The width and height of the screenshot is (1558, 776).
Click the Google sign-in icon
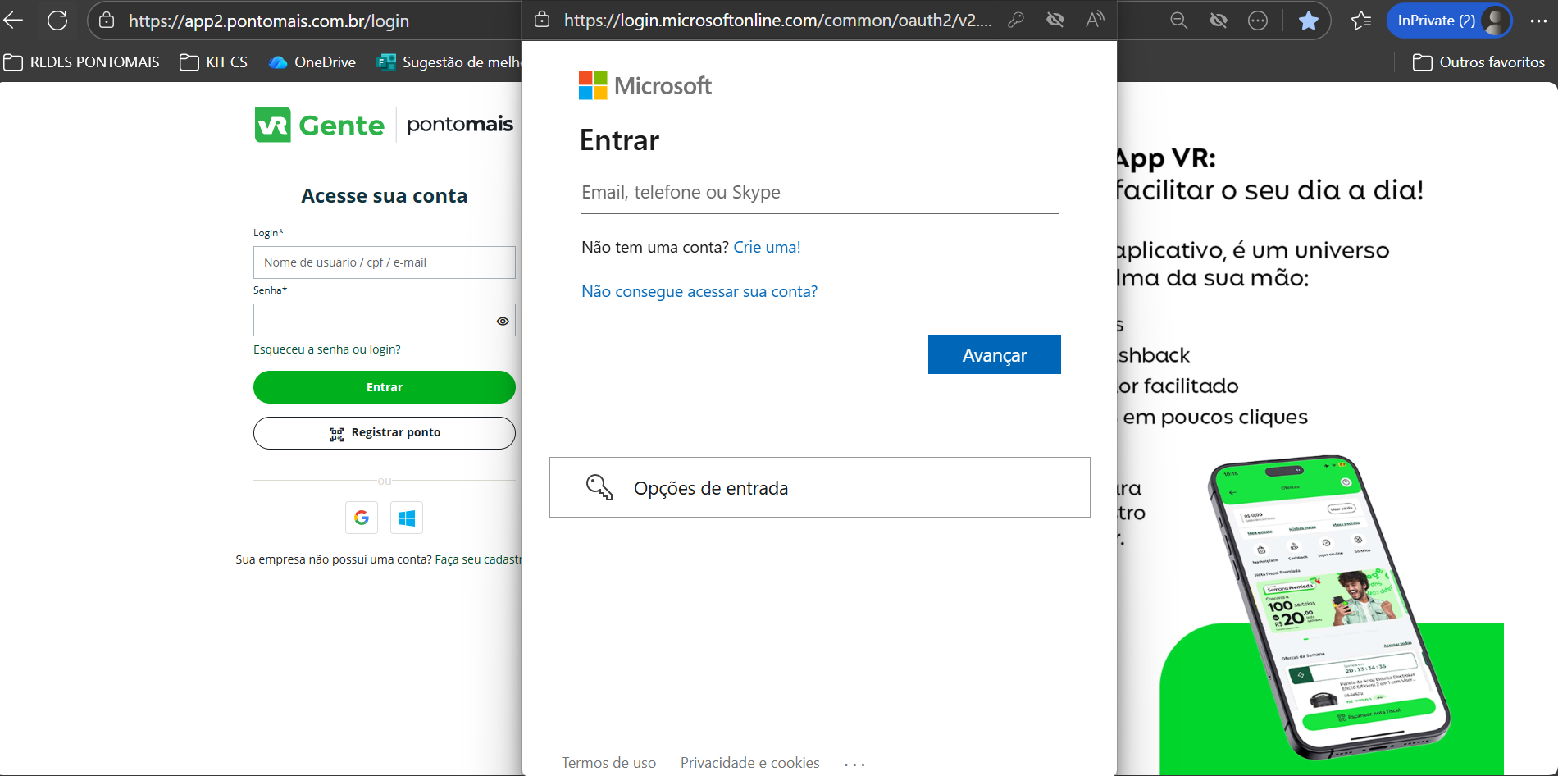point(362,518)
